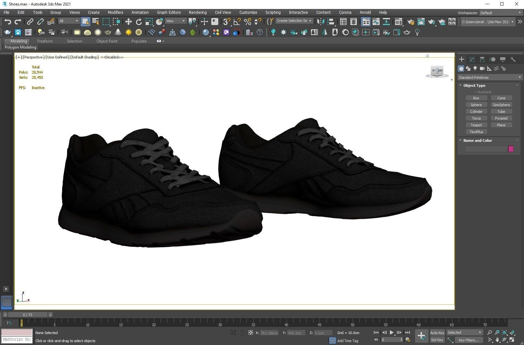Click the Rectangular Selection Region icon
The image size is (524, 345).
pos(106,22)
